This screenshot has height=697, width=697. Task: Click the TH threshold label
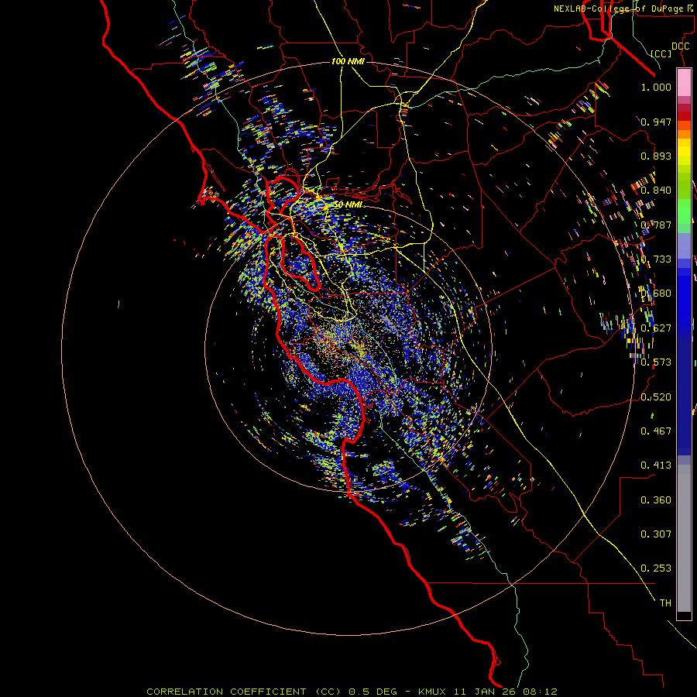(x=665, y=603)
